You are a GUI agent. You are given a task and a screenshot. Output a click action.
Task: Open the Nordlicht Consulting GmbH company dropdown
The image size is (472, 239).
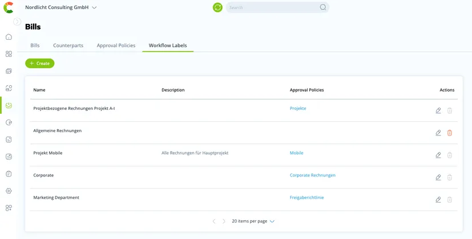(x=61, y=7)
